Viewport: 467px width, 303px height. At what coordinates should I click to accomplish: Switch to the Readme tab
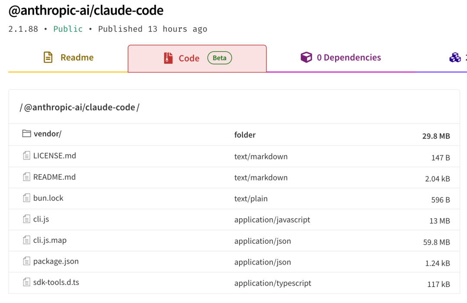pos(68,58)
